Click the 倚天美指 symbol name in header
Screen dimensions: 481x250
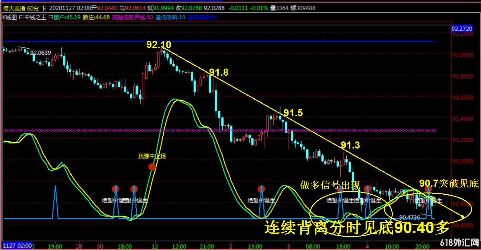coord(14,8)
